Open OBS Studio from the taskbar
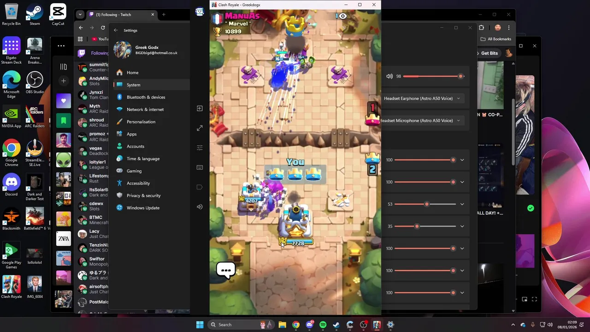The height and width of the screenshot is (332, 590). [363, 325]
